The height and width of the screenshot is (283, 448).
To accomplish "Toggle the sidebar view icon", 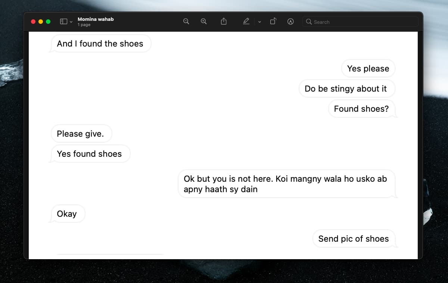I will tap(63, 22).
